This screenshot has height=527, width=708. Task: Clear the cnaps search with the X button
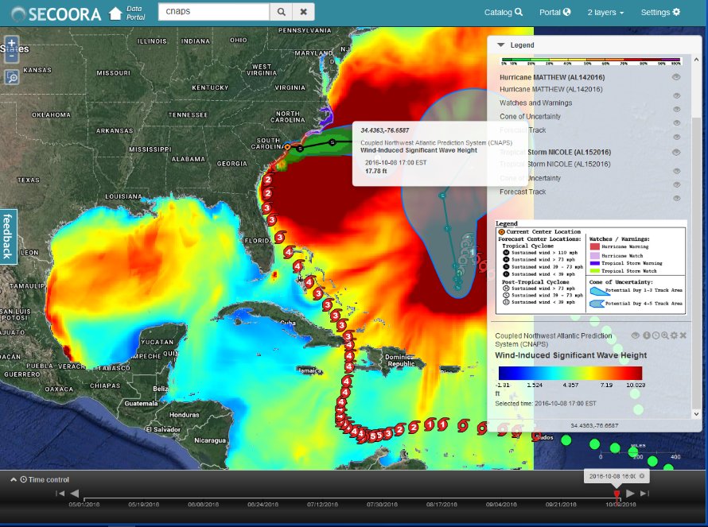pos(303,12)
